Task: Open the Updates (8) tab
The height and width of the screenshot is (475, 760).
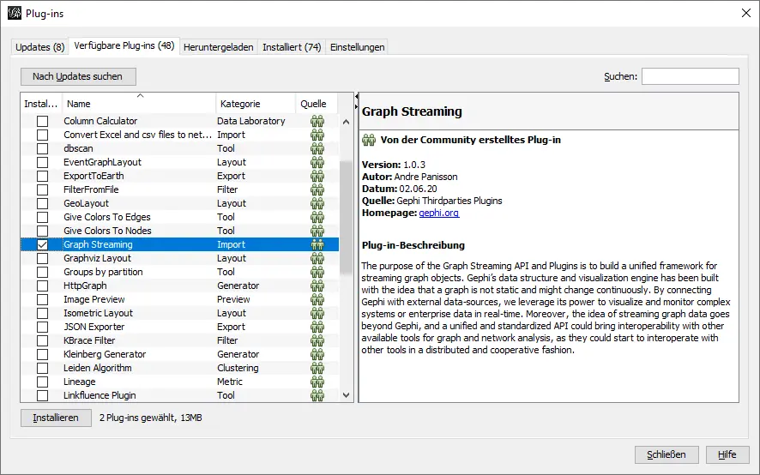Action: (39, 47)
